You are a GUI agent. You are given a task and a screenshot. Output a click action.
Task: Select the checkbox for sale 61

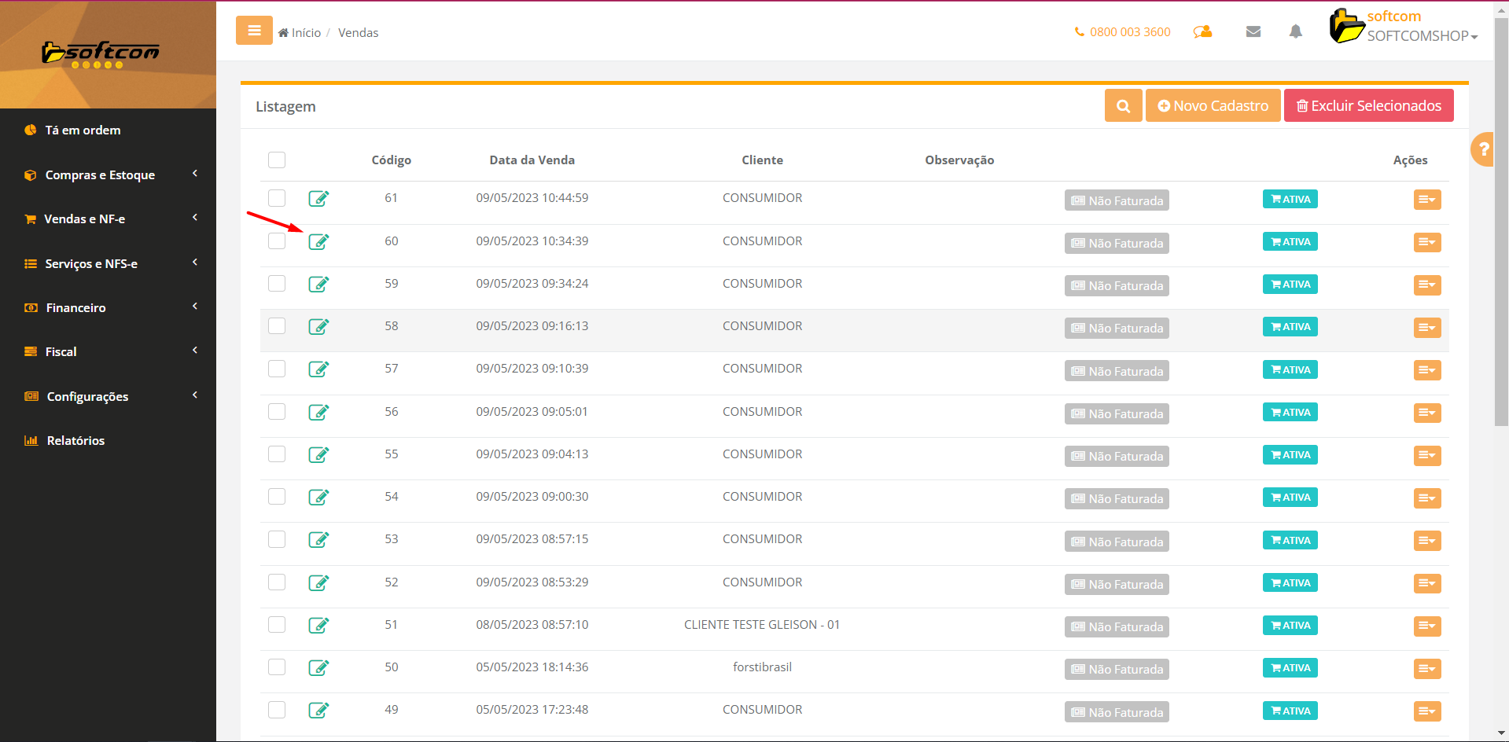click(x=277, y=198)
